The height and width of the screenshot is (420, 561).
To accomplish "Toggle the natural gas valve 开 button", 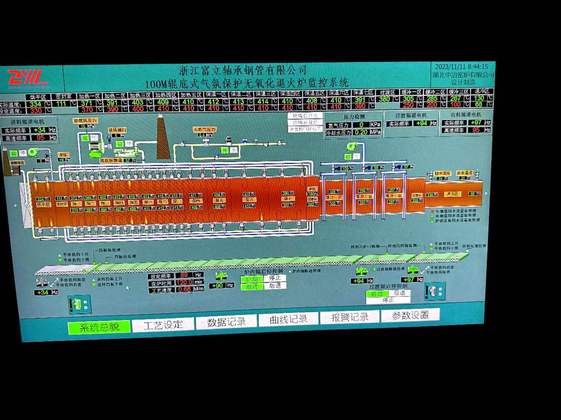I will pyautogui.click(x=225, y=150).
